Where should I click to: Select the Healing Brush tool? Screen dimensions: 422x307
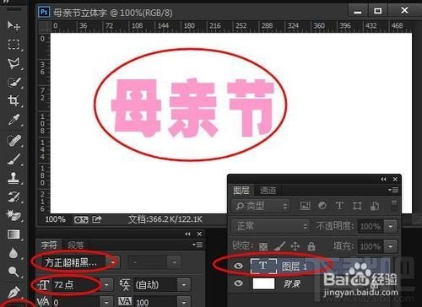tap(14, 140)
